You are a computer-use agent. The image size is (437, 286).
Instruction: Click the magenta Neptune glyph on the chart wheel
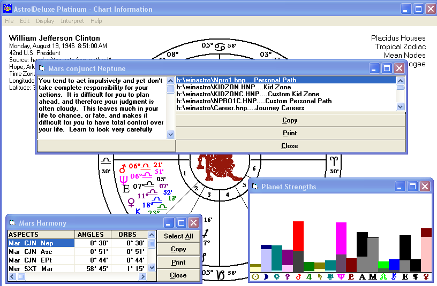click(124, 180)
